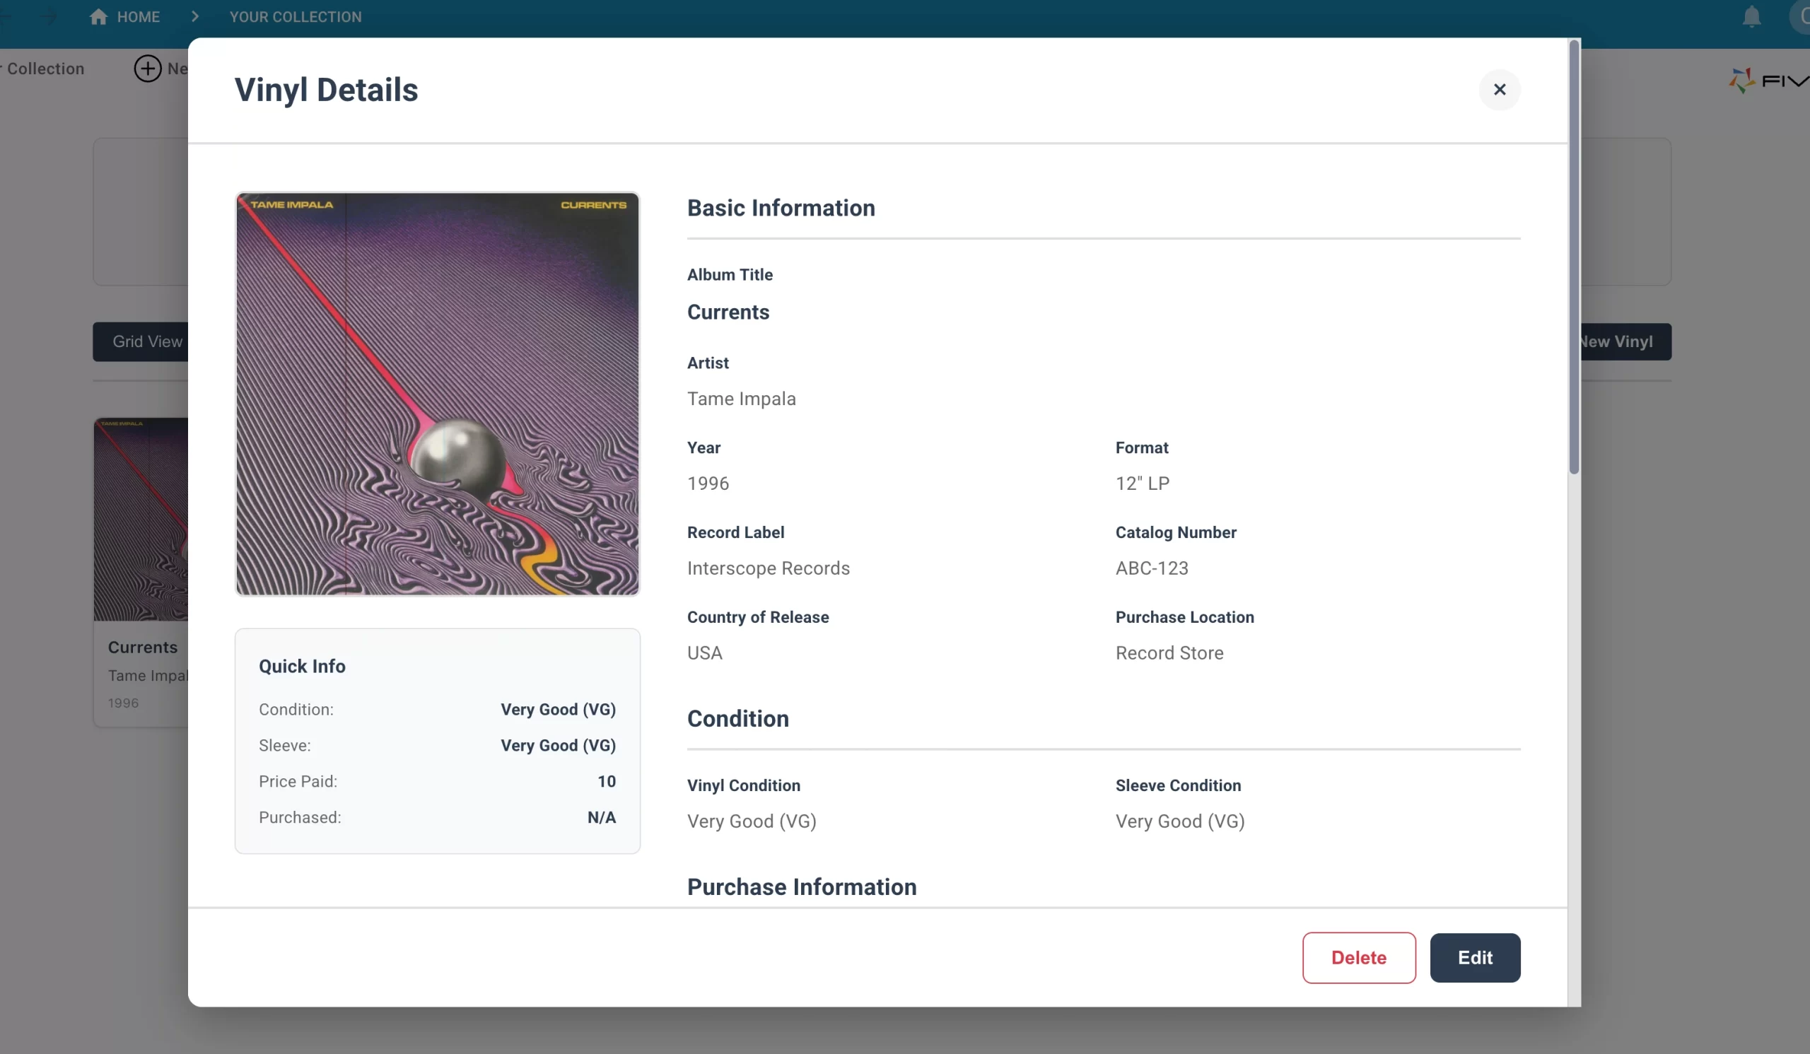Select the Collection menu item
The width and height of the screenshot is (1810, 1054).
pyautogui.click(x=45, y=69)
